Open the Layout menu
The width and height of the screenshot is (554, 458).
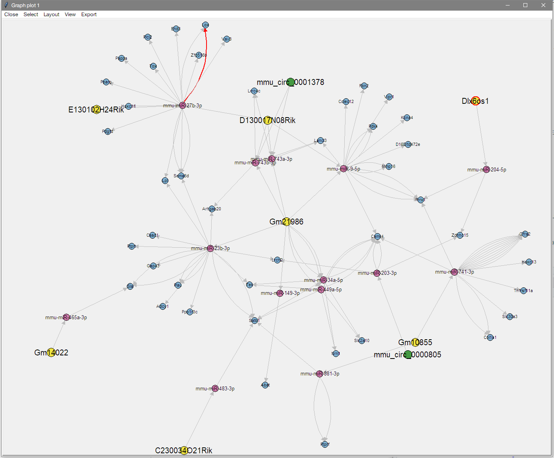point(51,15)
